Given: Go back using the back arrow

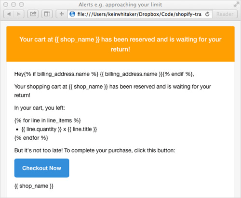Looking at the screenshot, I should click(9, 14).
